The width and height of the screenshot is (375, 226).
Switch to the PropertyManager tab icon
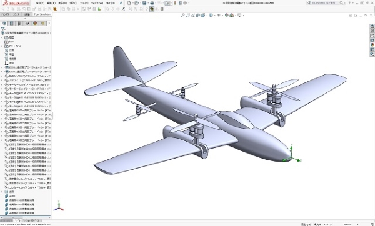coord(11,24)
